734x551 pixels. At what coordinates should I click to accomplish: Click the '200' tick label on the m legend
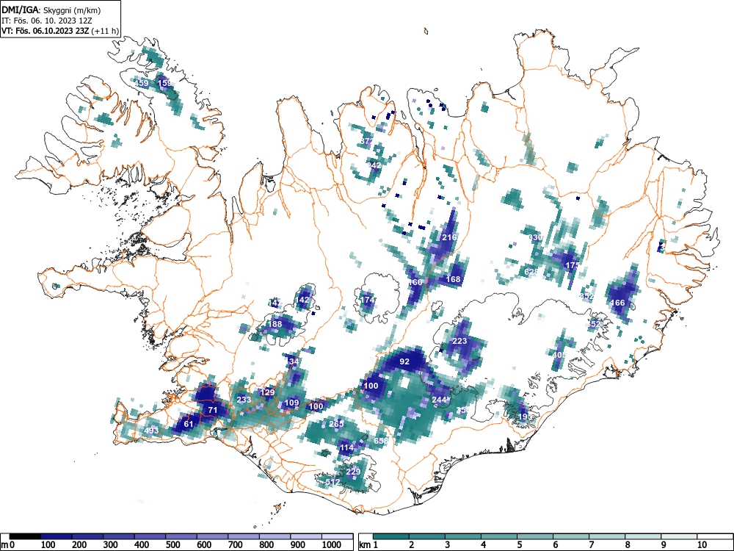(x=79, y=545)
